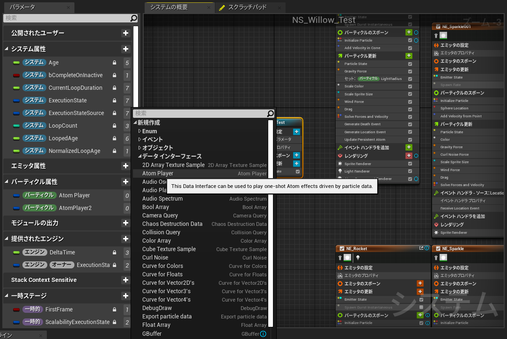This screenshot has width=507, height=339.
Task: Uncheck NE_Rocket's enable checkbox in its title bar
Action: point(343,248)
